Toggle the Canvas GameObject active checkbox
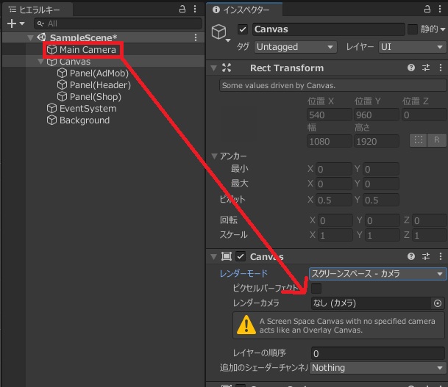The image size is (448, 387). click(x=243, y=29)
